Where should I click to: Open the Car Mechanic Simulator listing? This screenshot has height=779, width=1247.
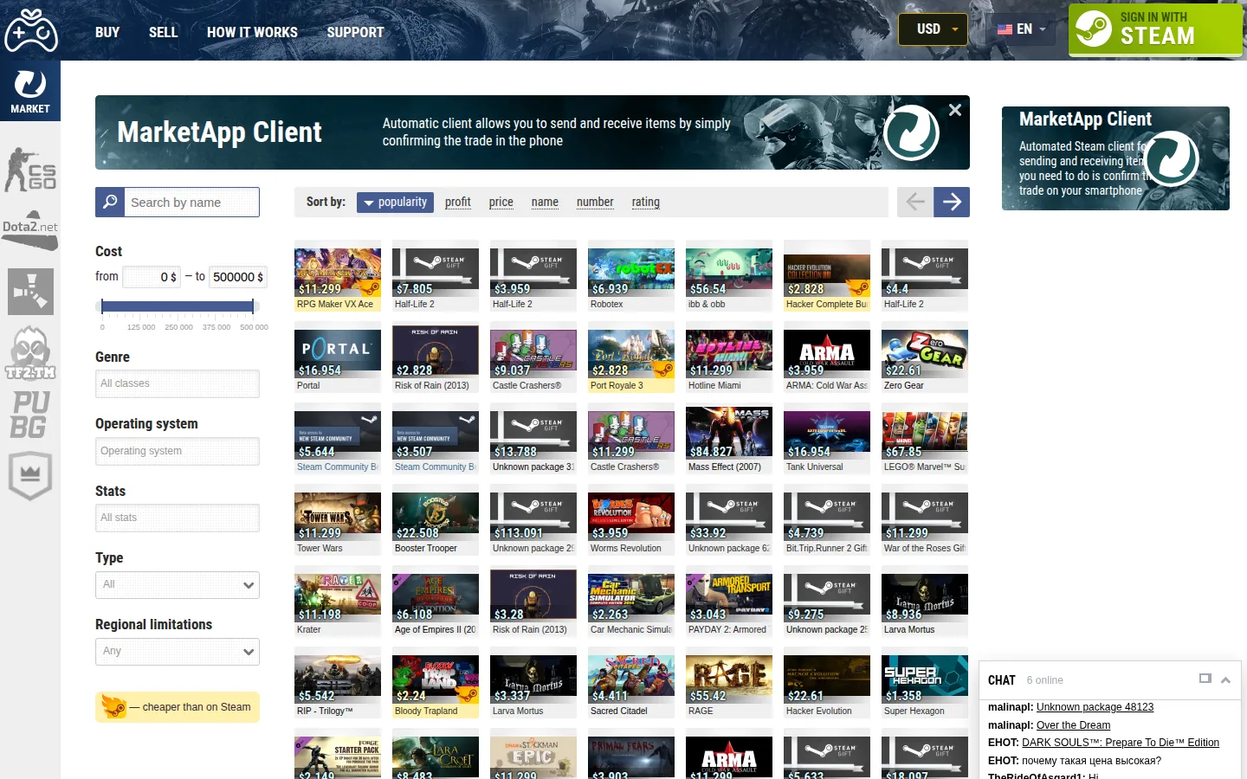click(631, 602)
